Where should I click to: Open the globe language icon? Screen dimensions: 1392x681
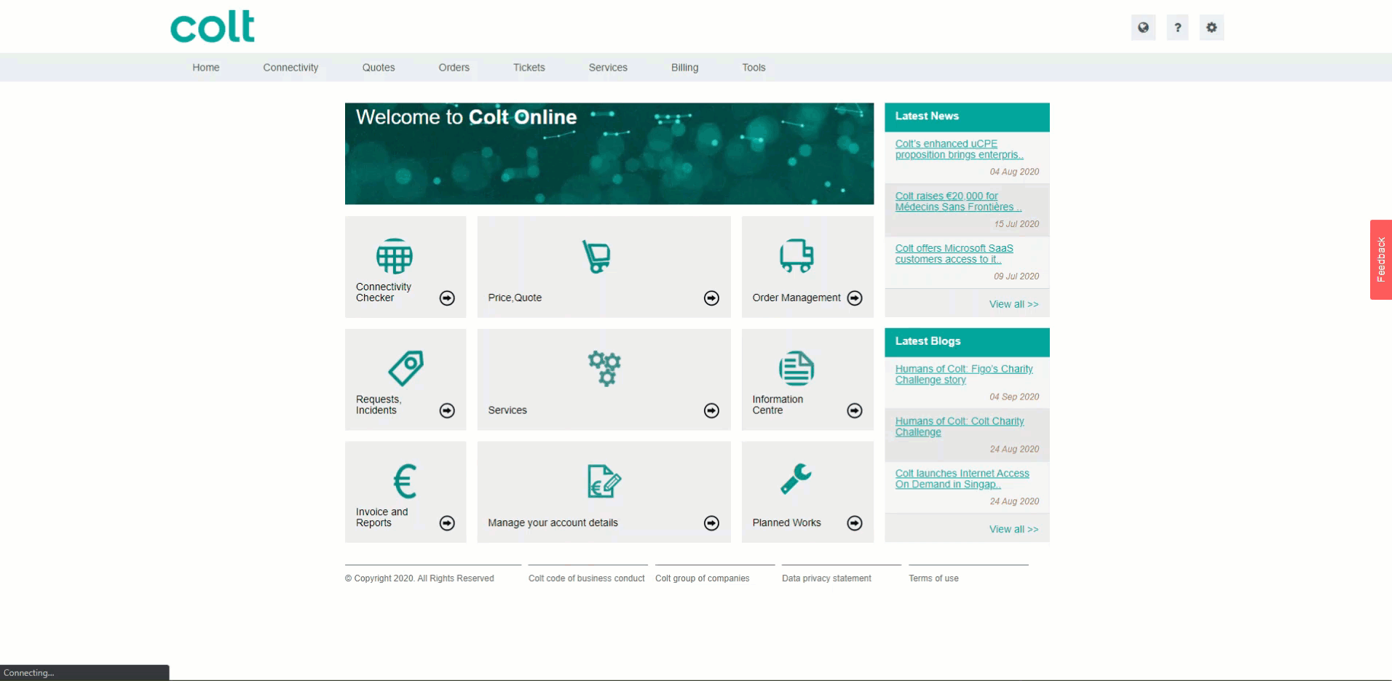click(x=1143, y=28)
